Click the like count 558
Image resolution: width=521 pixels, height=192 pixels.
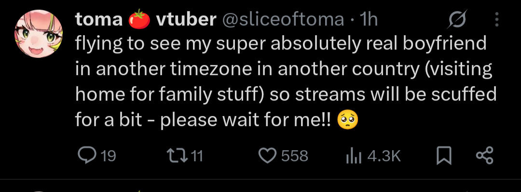point(295,156)
